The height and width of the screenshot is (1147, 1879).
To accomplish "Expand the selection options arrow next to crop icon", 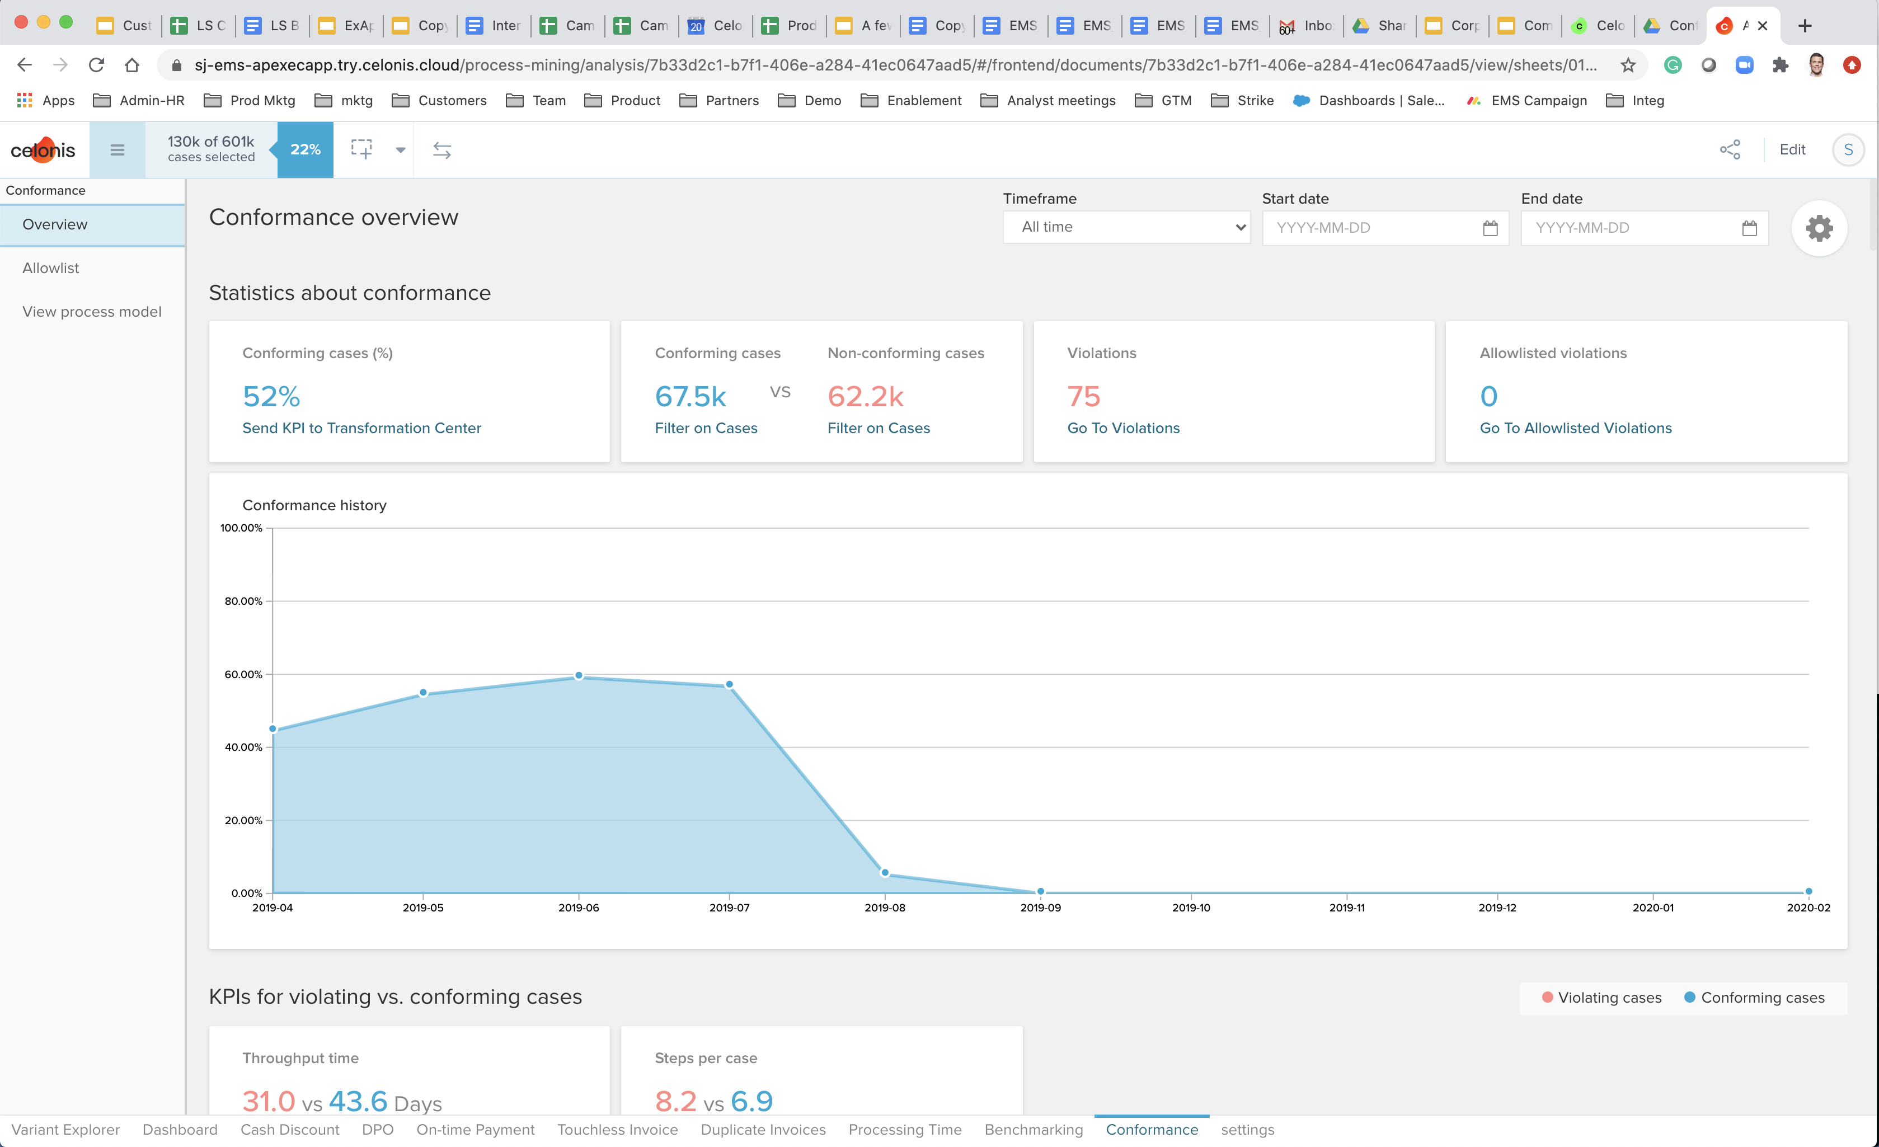I will (x=400, y=149).
